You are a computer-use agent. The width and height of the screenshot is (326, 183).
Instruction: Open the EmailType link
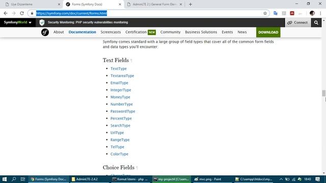119,83
